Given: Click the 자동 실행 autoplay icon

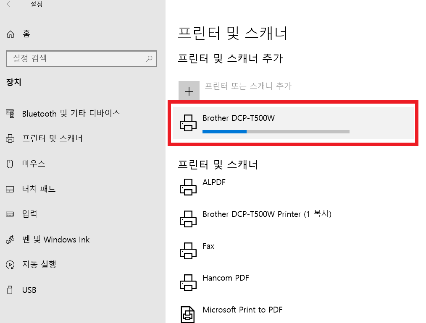Looking at the screenshot, I should click(x=10, y=265).
